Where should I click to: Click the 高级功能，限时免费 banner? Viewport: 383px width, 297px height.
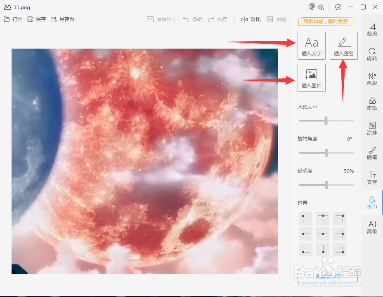click(x=326, y=21)
